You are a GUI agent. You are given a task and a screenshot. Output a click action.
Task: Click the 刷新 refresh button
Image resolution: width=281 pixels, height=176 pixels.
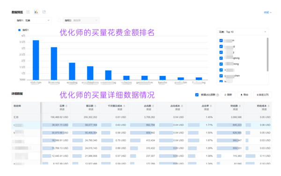[228, 95]
